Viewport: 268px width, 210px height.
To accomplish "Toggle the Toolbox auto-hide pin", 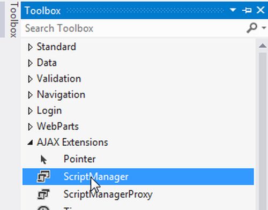I will click(247, 10).
